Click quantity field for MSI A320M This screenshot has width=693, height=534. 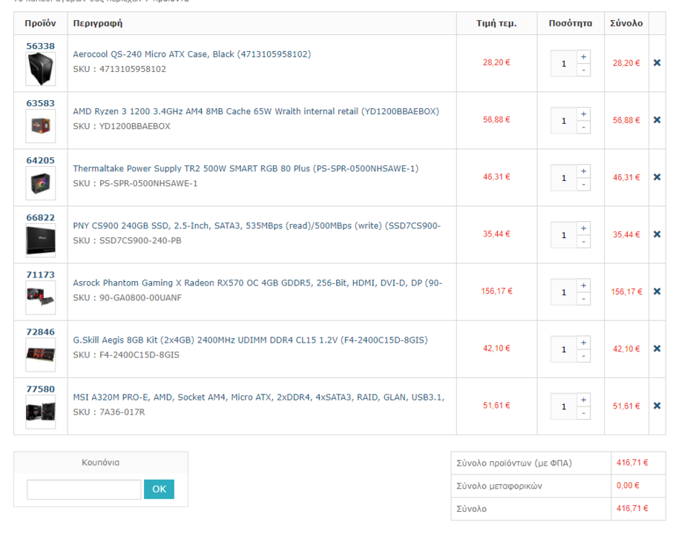coord(563,406)
